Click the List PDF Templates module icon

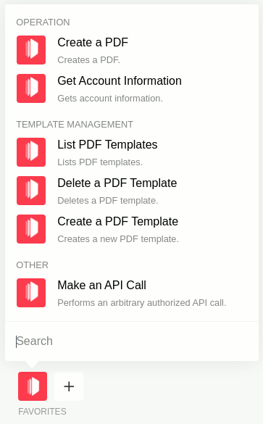[31, 152]
